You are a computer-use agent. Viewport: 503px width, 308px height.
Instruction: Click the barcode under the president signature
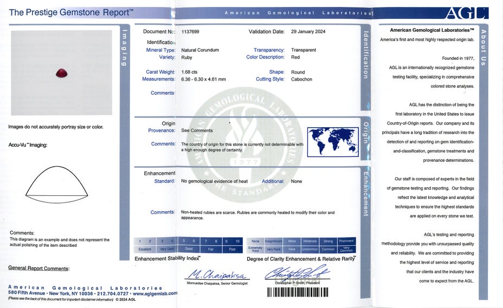[x=298, y=292]
